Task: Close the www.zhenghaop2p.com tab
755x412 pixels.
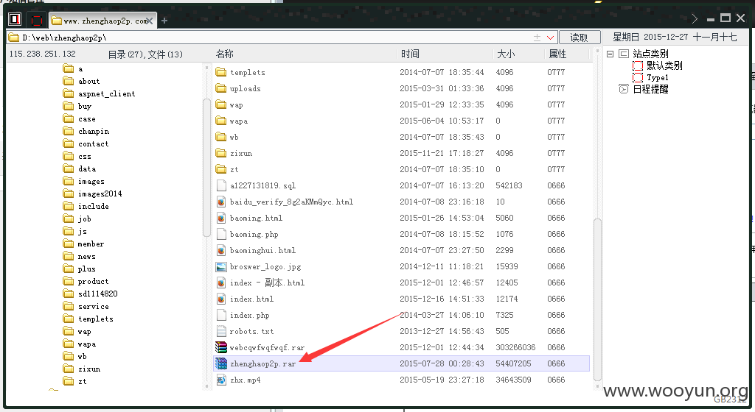Action: click(150, 21)
